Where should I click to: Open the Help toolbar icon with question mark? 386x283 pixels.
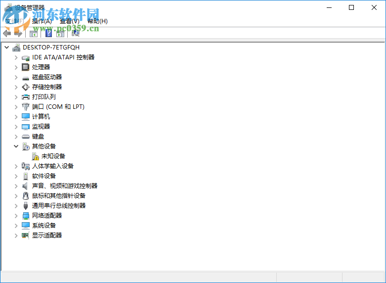49,33
